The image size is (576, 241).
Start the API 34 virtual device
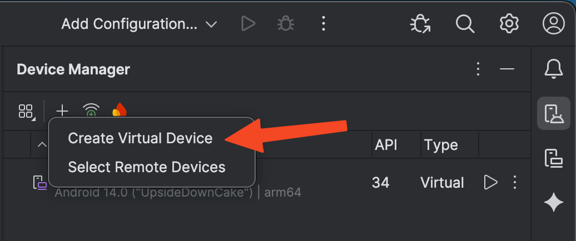tap(490, 182)
